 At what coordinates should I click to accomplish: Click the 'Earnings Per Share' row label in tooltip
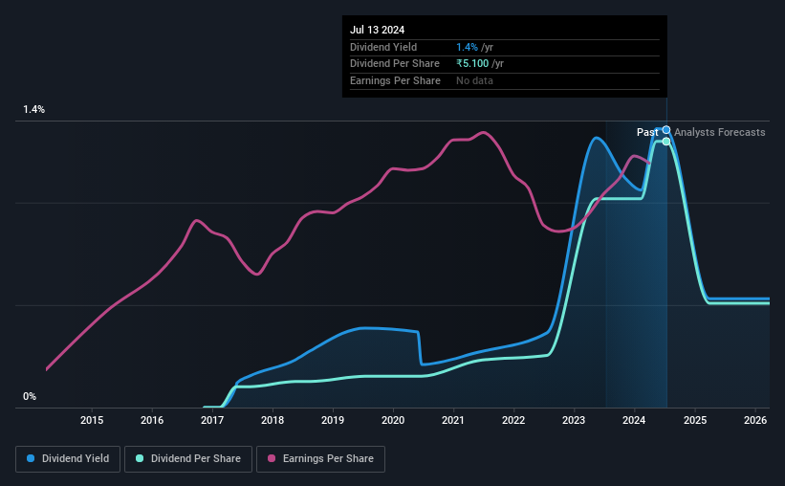(x=395, y=80)
